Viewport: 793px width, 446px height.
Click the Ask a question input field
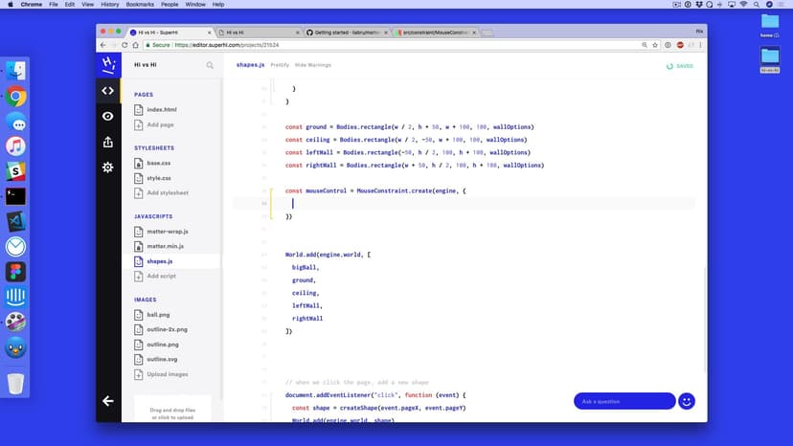tap(623, 401)
